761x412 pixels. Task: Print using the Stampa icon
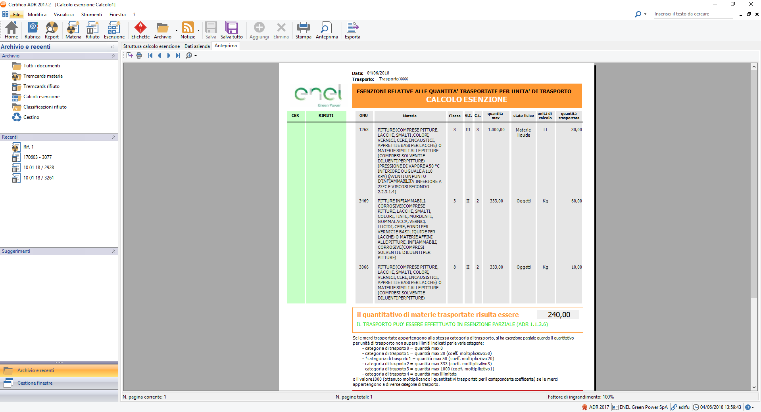[303, 31]
